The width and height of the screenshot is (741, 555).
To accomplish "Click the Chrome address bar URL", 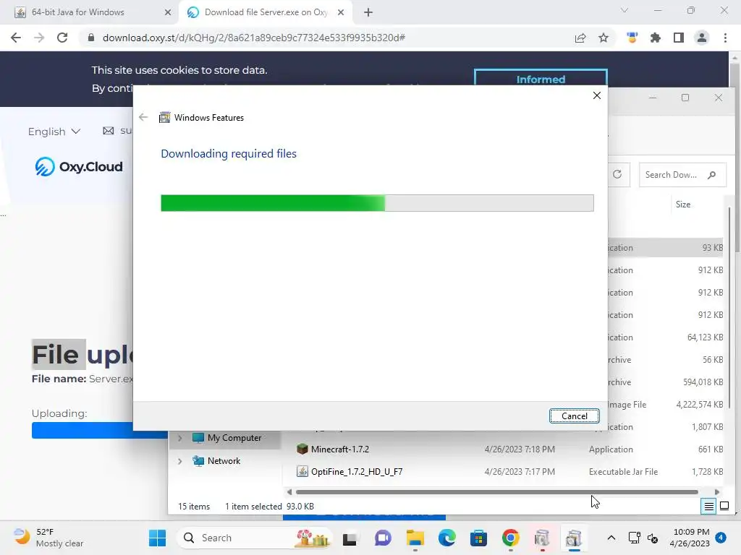I will coord(254,38).
